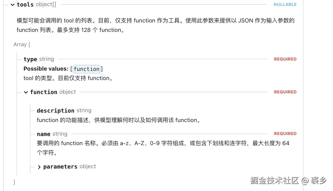
Task: Click the function property label
Action: (x=44, y=92)
